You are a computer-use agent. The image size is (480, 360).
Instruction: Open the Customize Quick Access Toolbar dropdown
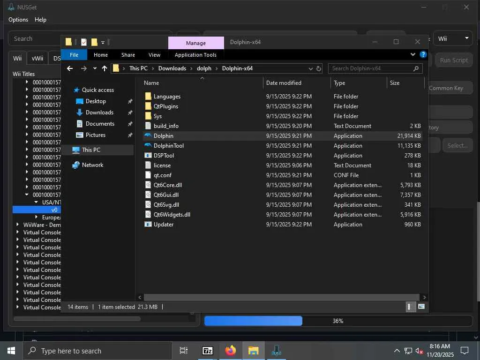pyautogui.click(x=103, y=42)
